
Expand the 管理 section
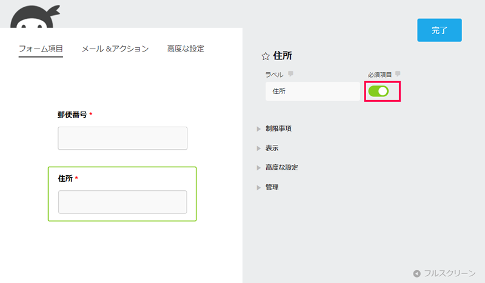point(272,187)
